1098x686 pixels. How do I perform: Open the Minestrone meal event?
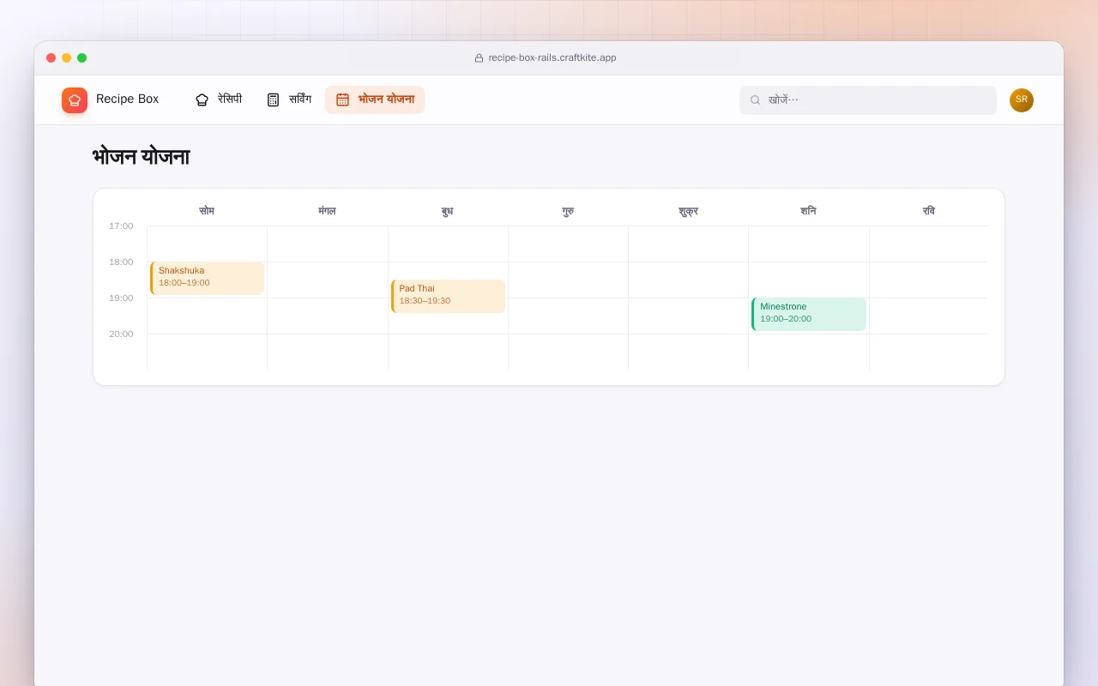pos(809,314)
